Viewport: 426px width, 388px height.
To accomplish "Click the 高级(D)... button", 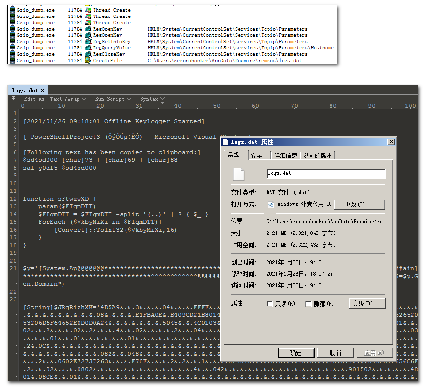I will click(367, 303).
